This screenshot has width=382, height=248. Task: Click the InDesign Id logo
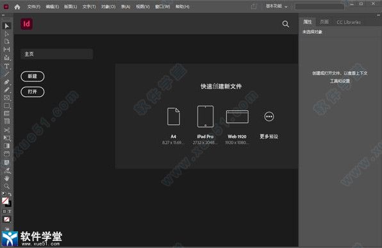[x=26, y=24]
